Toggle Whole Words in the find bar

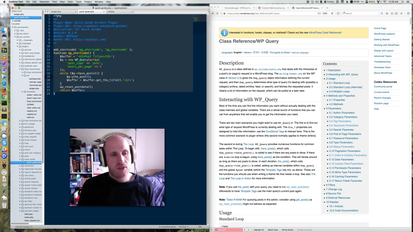pos(288,230)
